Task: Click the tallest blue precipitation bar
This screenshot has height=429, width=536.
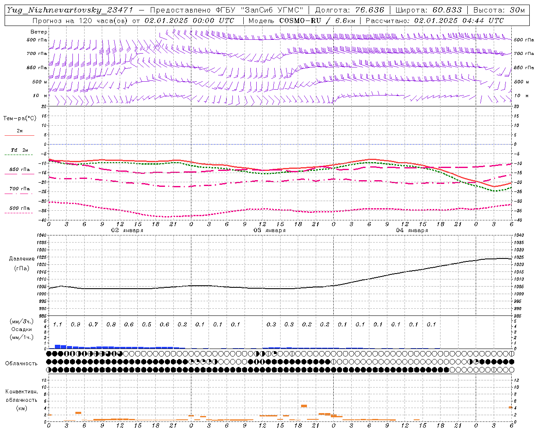Action: (x=58, y=346)
